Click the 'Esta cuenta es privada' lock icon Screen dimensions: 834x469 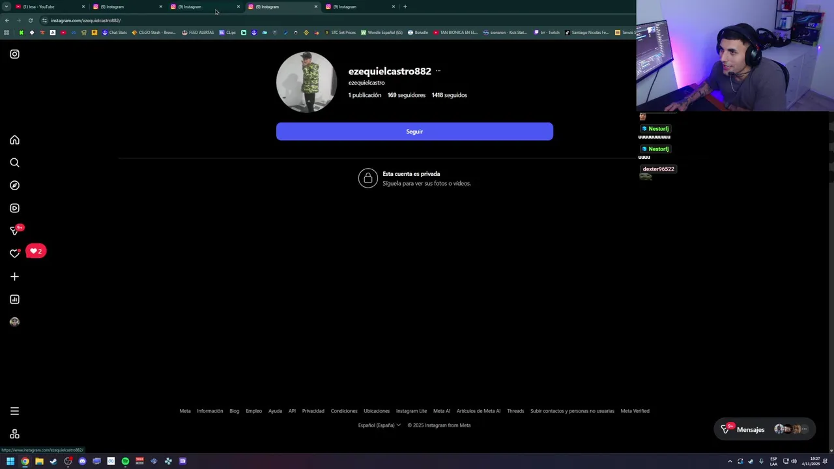tap(368, 178)
